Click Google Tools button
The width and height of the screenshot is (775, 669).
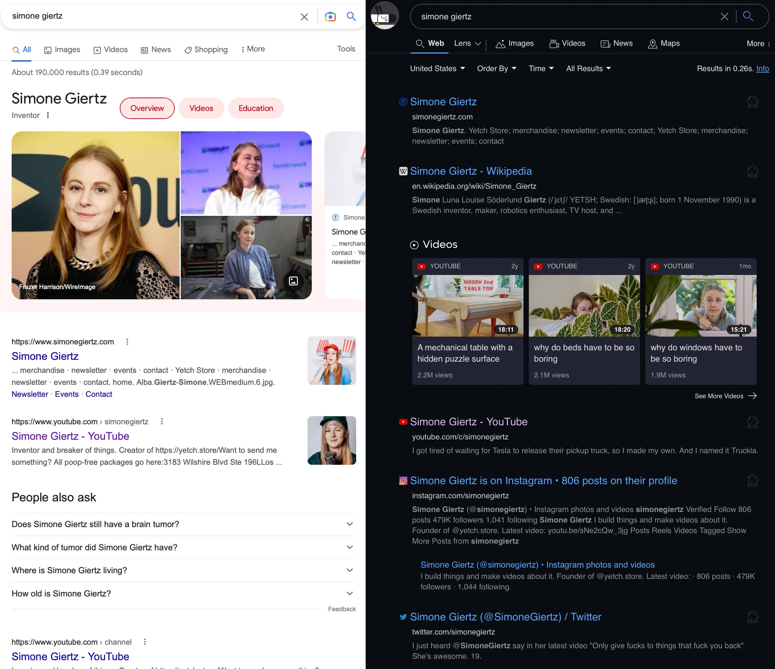pos(346,49)
